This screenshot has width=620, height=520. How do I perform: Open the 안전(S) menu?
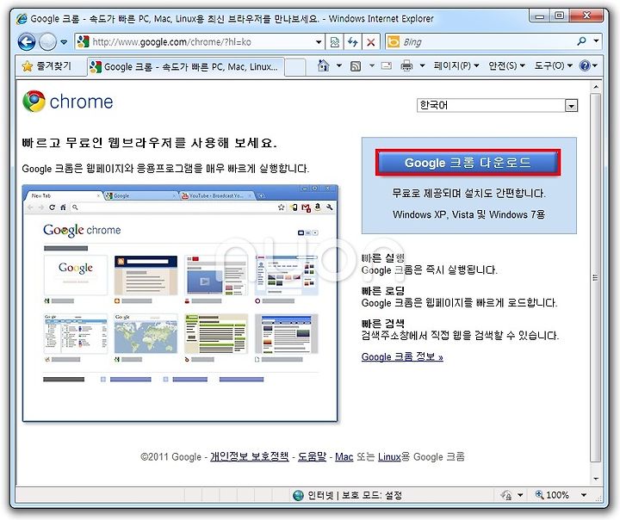point(506,65)
